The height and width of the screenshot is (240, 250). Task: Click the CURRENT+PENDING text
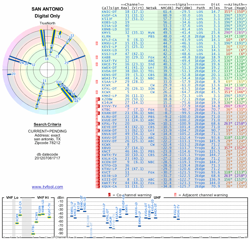click(x=47, y=131)
